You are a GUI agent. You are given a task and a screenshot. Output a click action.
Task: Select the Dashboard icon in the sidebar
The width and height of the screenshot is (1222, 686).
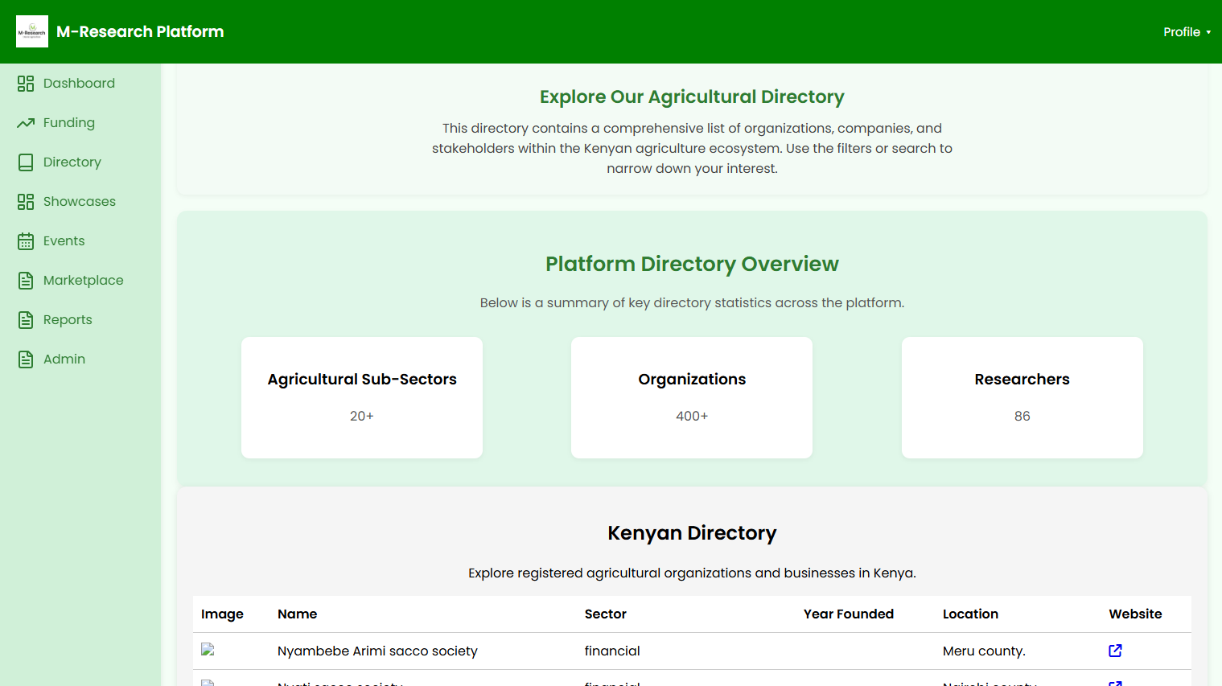[x=24, y=83]
